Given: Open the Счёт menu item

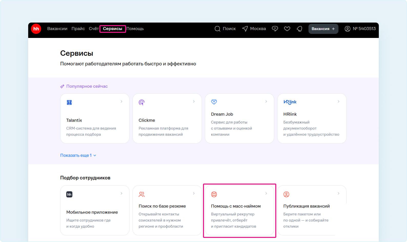Looking at the screenshot, I should 94,29.
